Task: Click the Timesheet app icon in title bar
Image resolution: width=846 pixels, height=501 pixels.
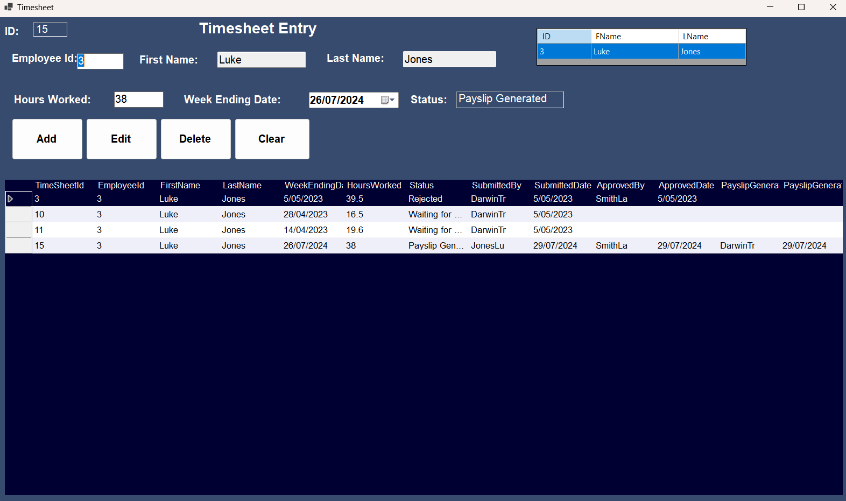Action: (8, 7)
